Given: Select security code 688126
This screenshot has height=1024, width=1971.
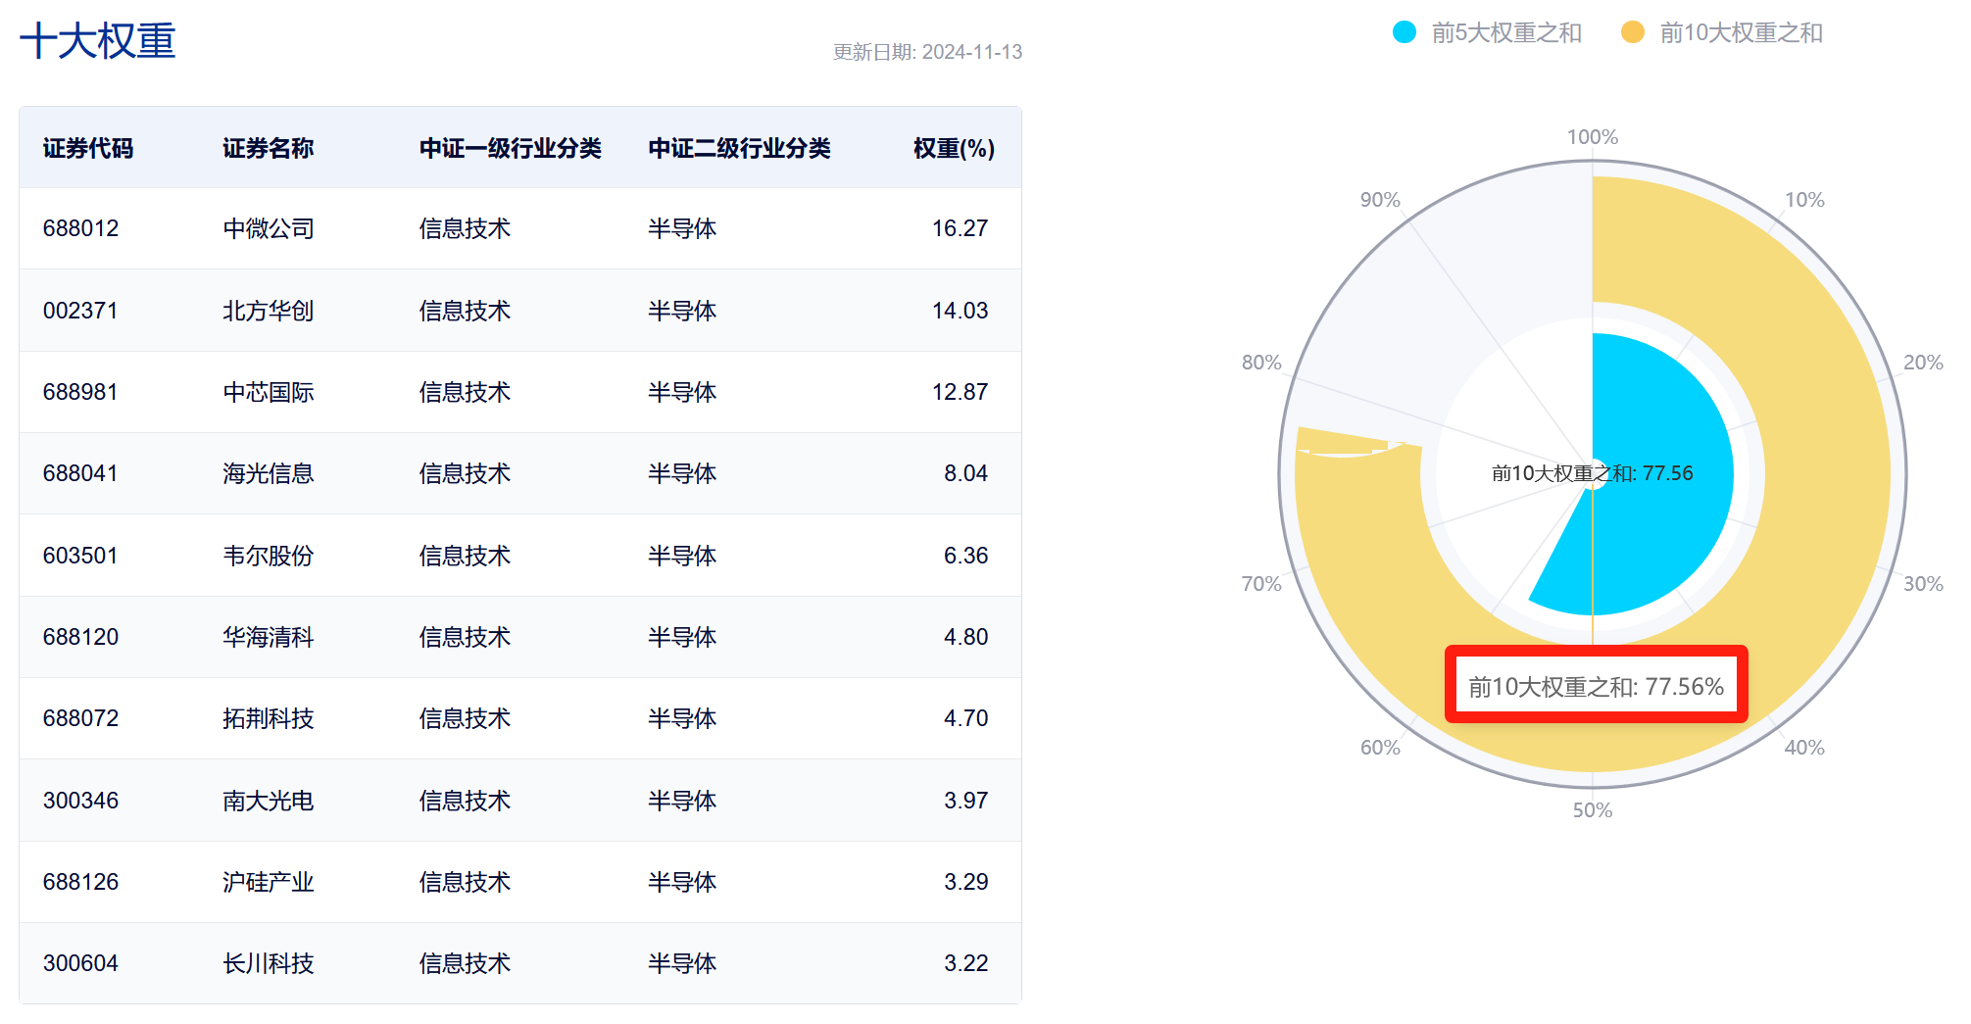Looking at the screenshot, I should [x=80, y=882].
